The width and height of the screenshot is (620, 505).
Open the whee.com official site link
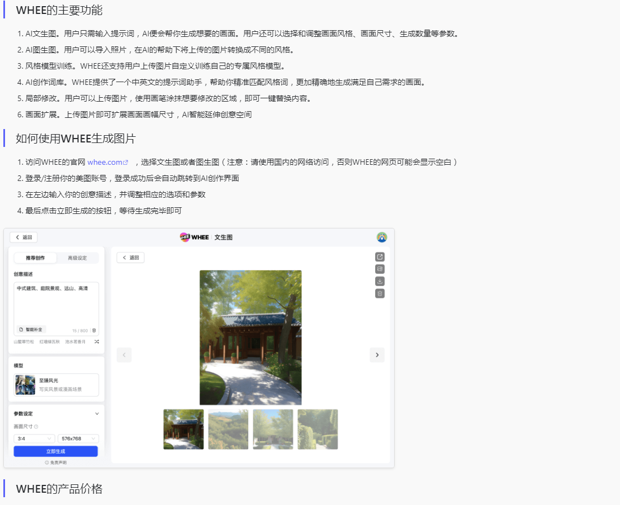107,162
